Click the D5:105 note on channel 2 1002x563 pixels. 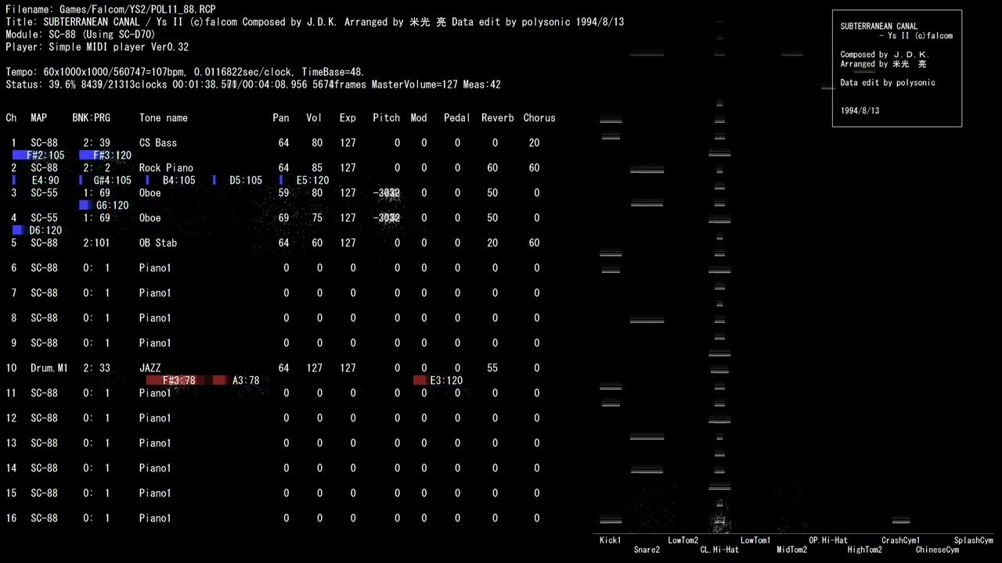[x=238, y=180]
